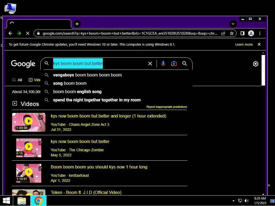275x206 pixels.
Task: Show hidden system tray icons
Action: [233, 201]
